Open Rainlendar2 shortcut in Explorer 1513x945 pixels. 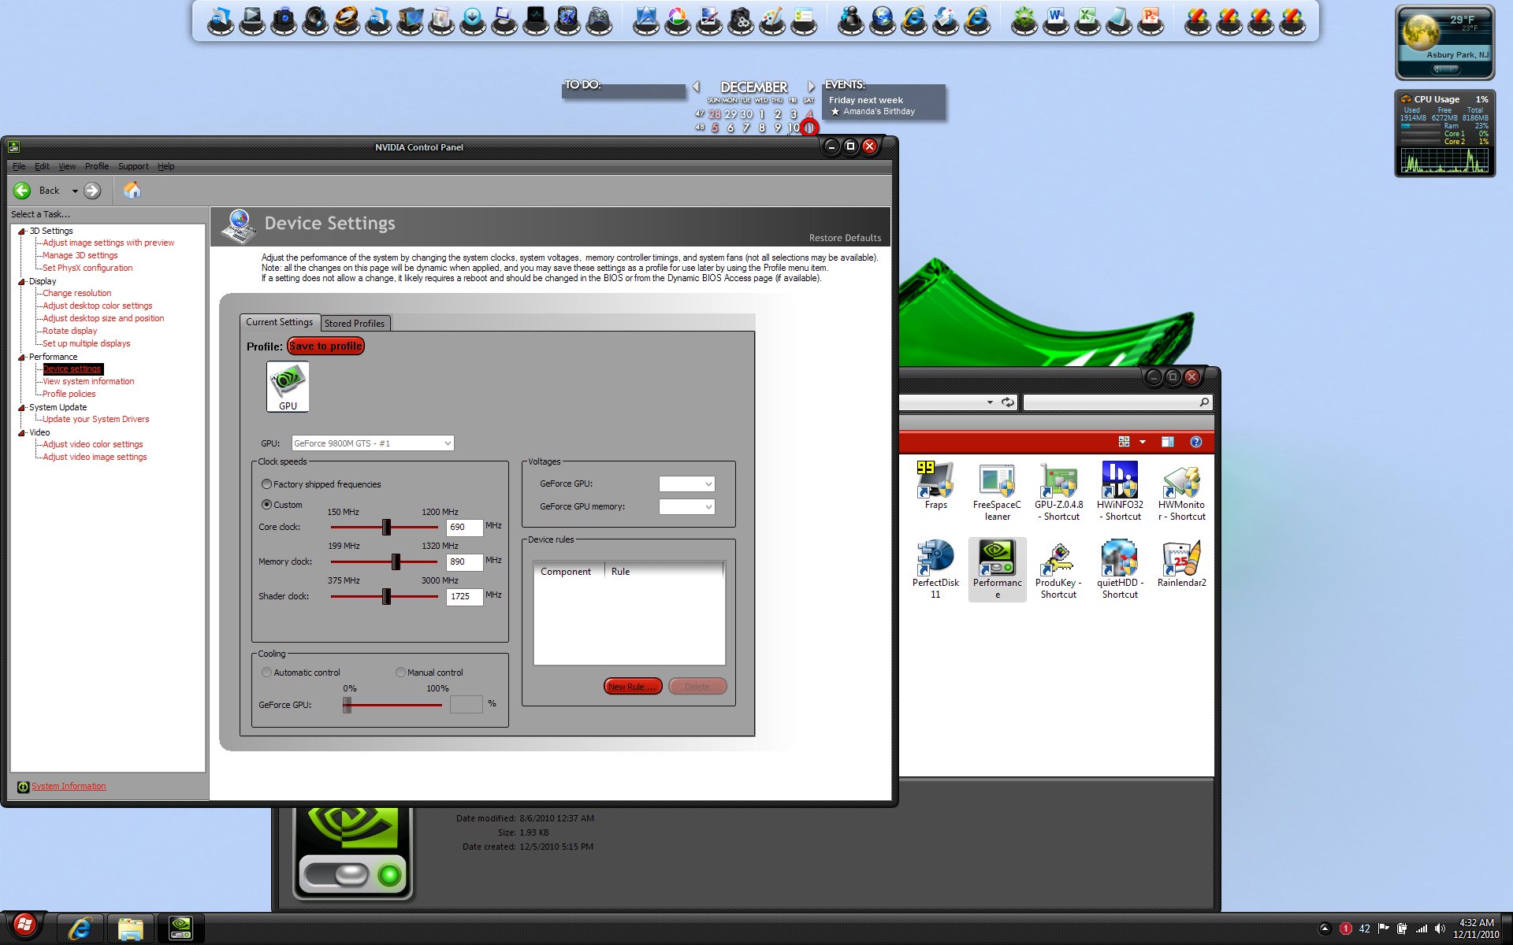[1181, 564]
